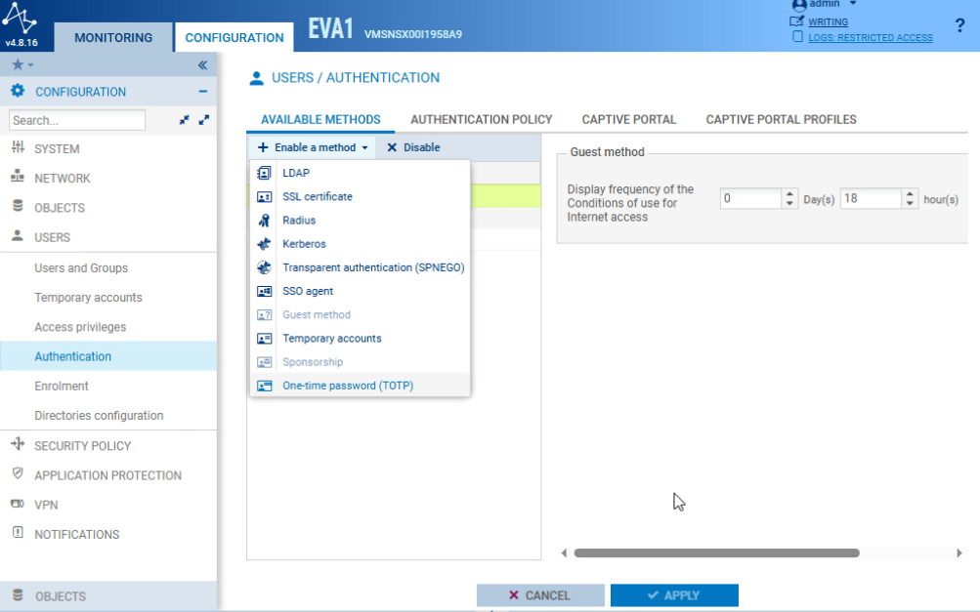The height and width of the screenshot is (612, 980).
Task: Click the Configuration gear icon
Action: pos(18,91)
